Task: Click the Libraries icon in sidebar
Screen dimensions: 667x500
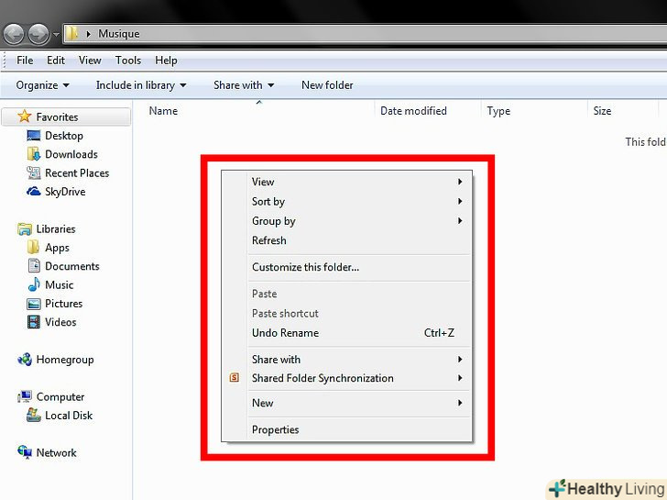Action: pos(25,229)
